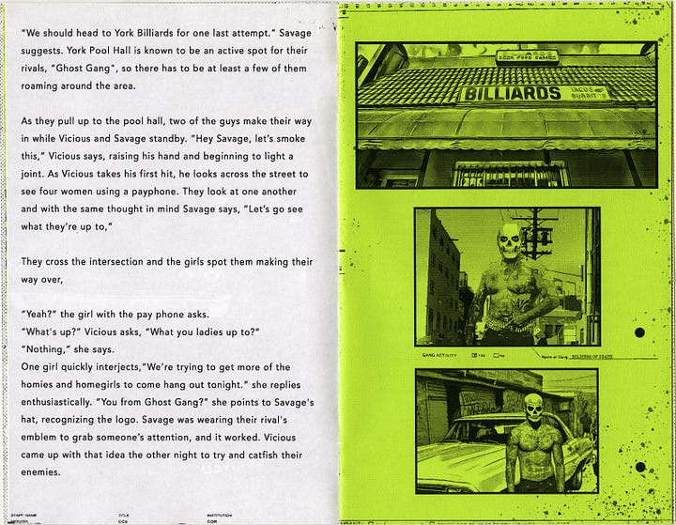Click line starting 'enthusiastically. "You from Ghost Gang?"'
Image resolution: width=676 pixels, height=525 pixels.
[167, 403]
